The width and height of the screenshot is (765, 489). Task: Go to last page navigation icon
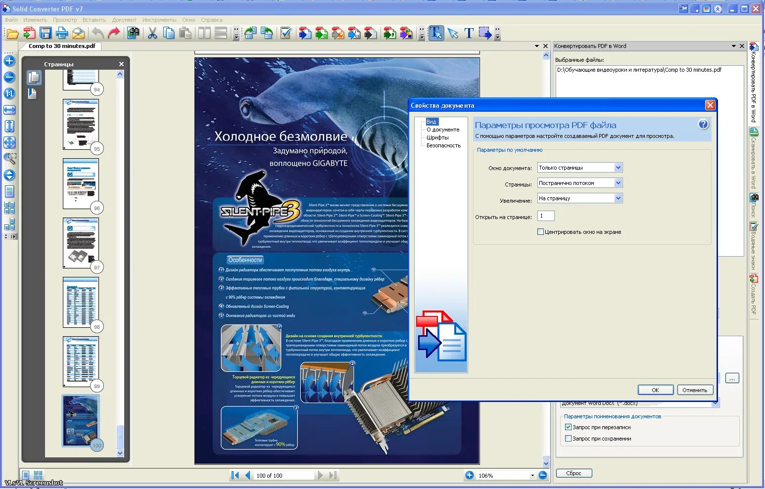[333, 475]
